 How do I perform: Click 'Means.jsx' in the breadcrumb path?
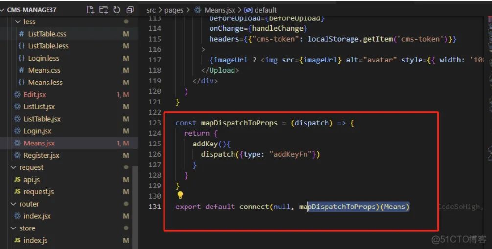pos(220,10)
